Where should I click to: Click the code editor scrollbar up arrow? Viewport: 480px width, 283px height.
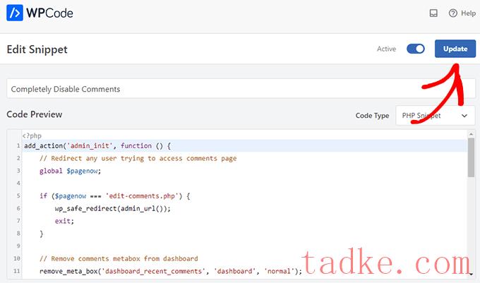pyautogui.click(x=471, y=134)
